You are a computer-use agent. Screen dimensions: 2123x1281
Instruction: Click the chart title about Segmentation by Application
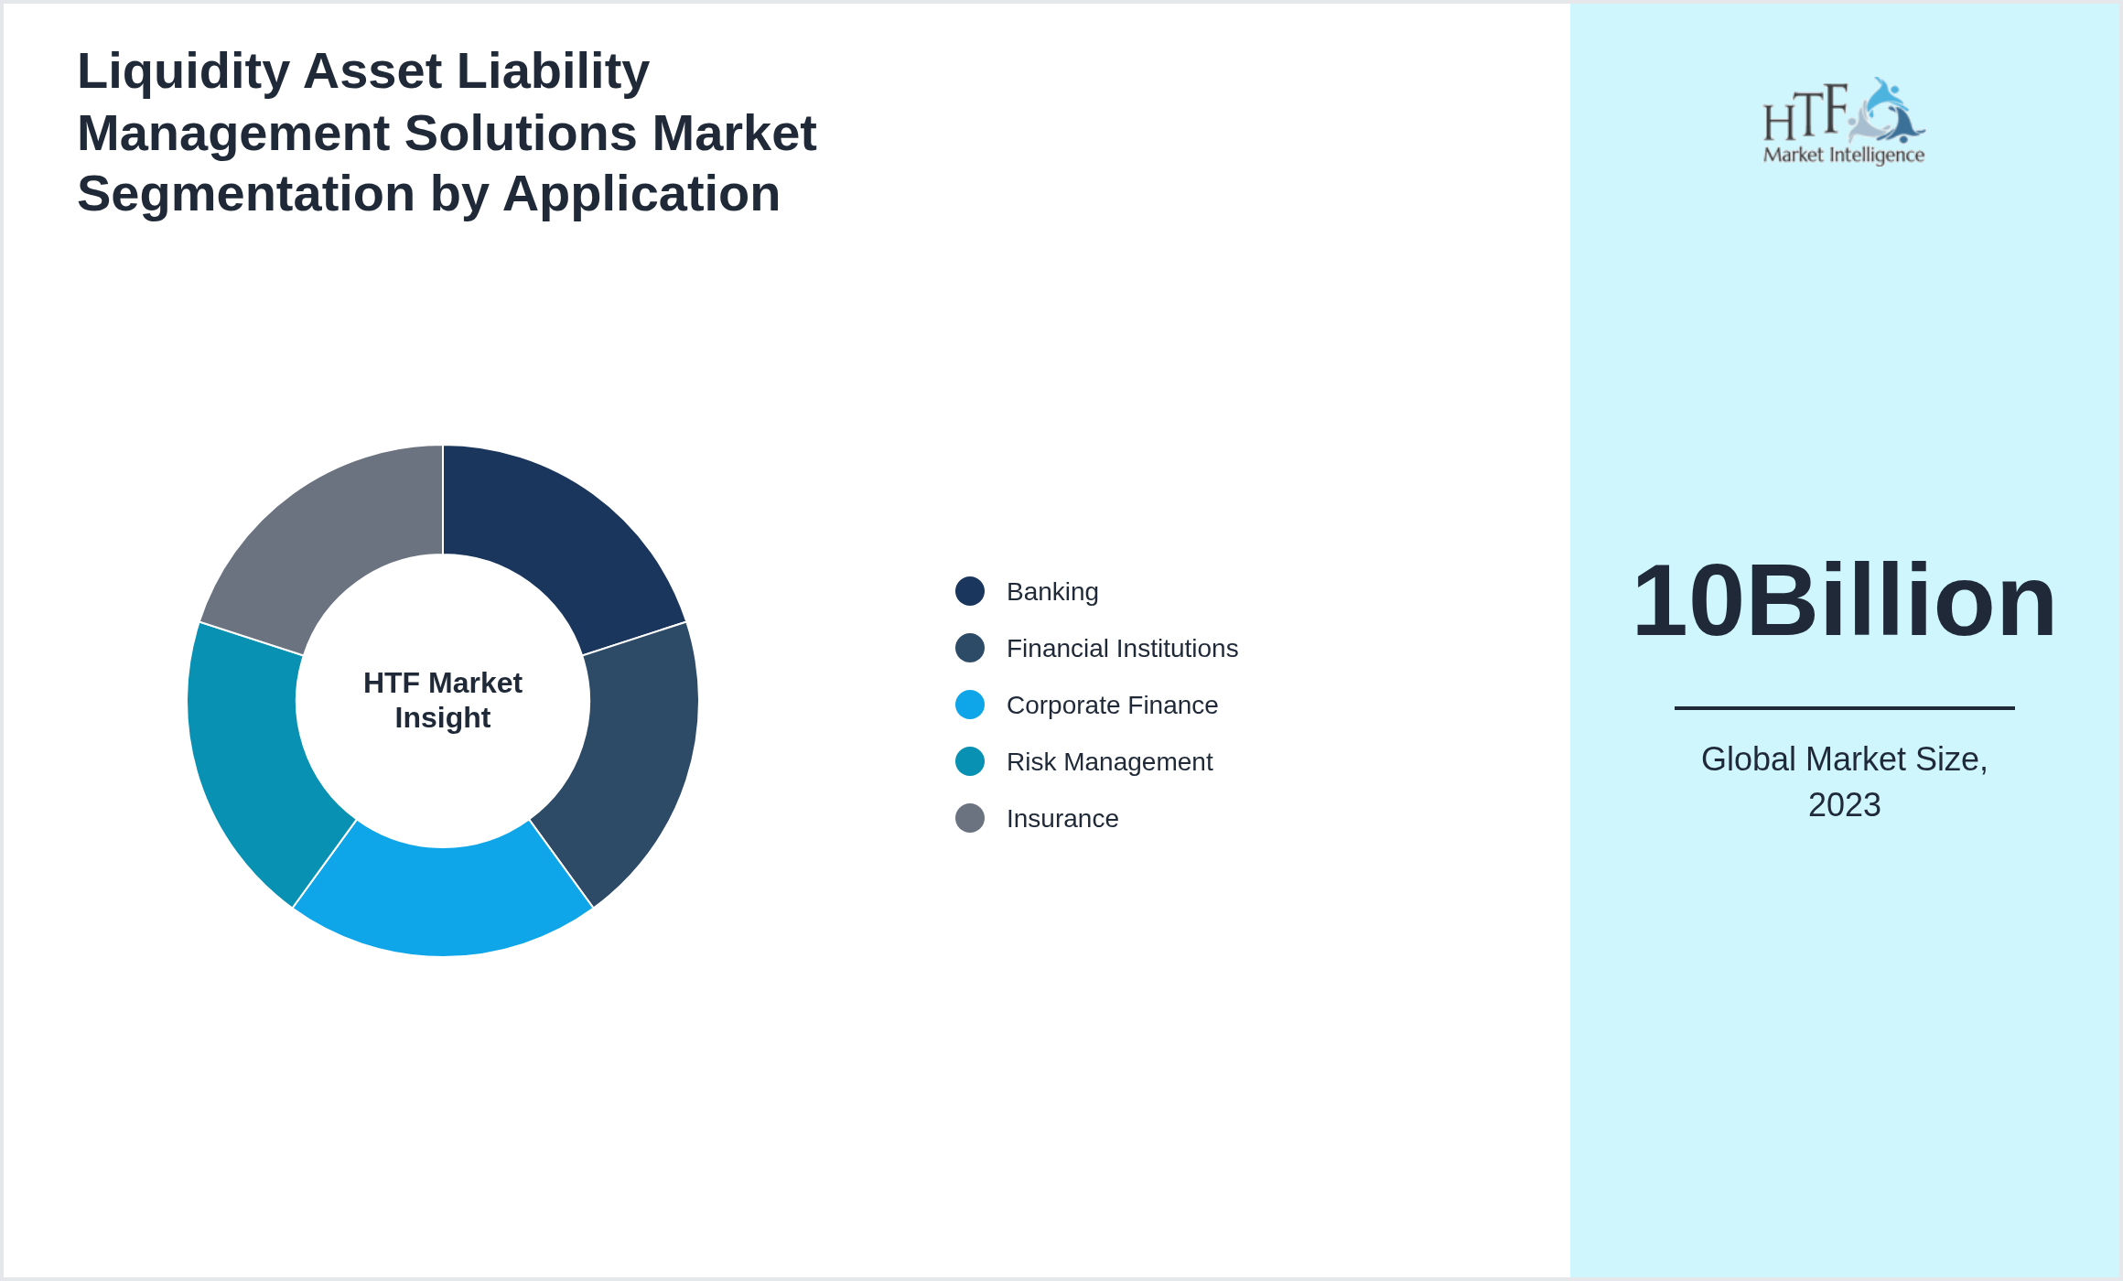(x=447, y=133)
